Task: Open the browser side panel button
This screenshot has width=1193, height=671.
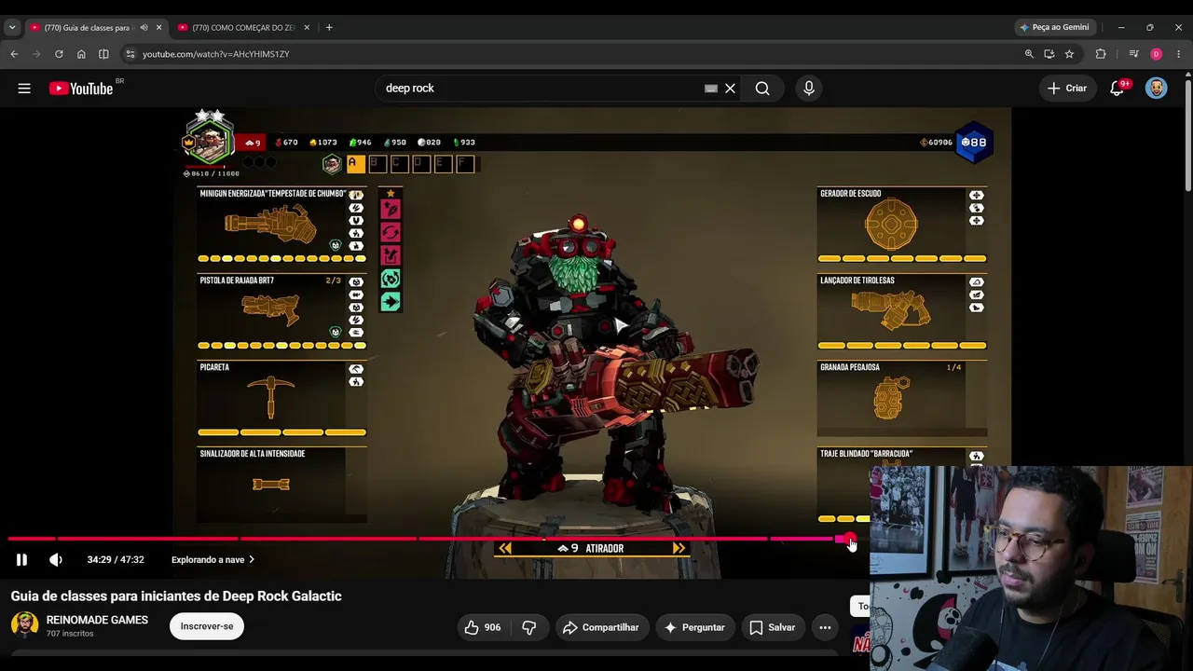Action: 103,54
